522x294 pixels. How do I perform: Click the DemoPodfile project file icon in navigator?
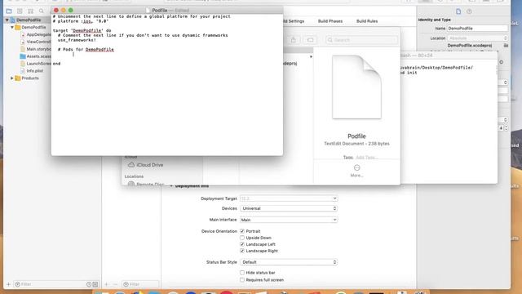click(13, 20)
